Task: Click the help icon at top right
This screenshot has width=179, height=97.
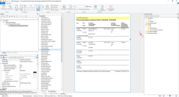Action: [178, 3]
